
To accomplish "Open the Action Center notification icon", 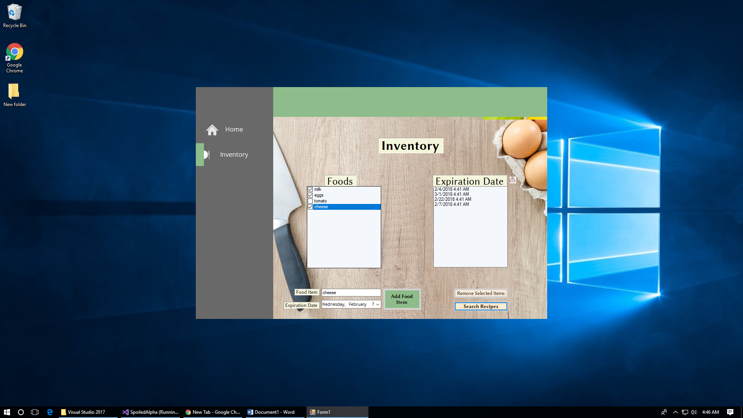I will [x=730, y=412].
